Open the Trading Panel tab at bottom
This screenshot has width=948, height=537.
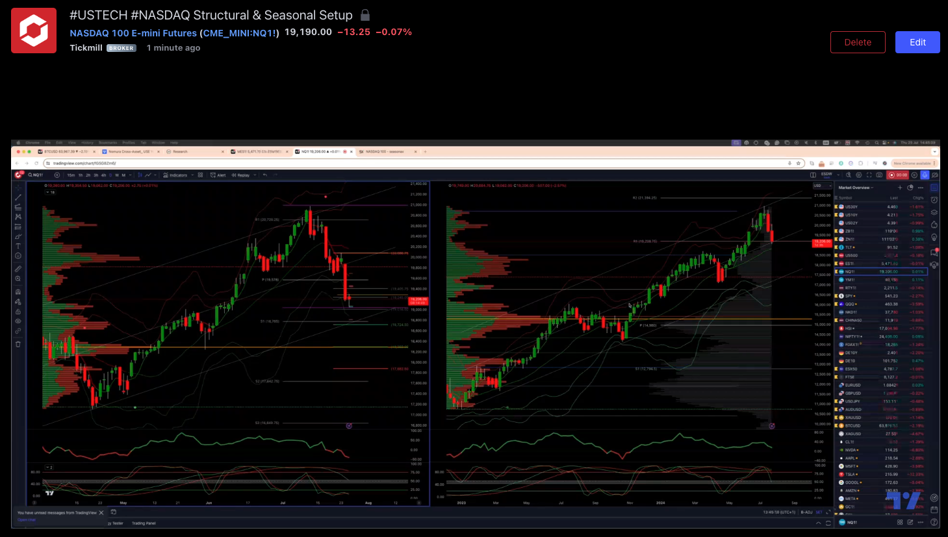pyautogui.click(x=144, y=523)
